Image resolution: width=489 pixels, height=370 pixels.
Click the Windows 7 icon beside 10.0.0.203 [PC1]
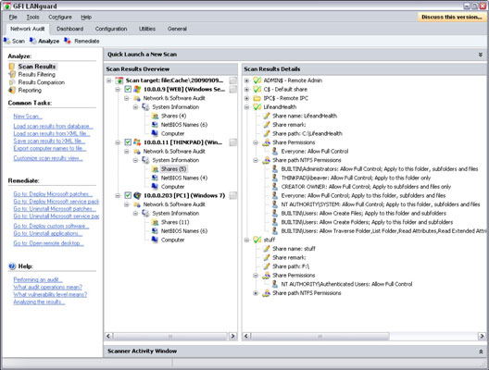point(137,195)
